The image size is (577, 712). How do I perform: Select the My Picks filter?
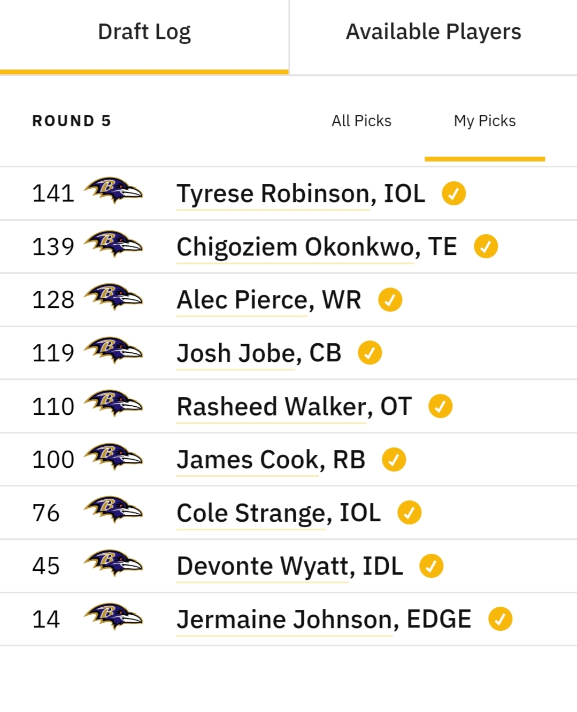pyautogui.click(x=485, y=121)
